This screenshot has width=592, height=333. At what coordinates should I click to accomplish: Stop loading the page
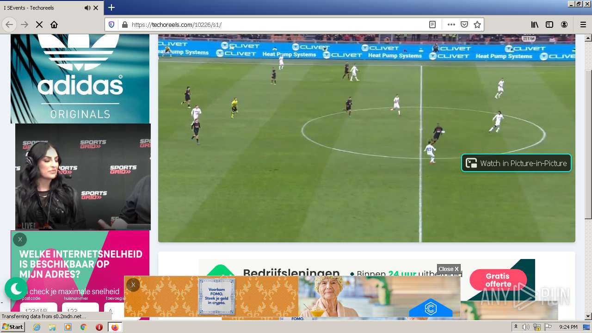[x=39, y=25]
